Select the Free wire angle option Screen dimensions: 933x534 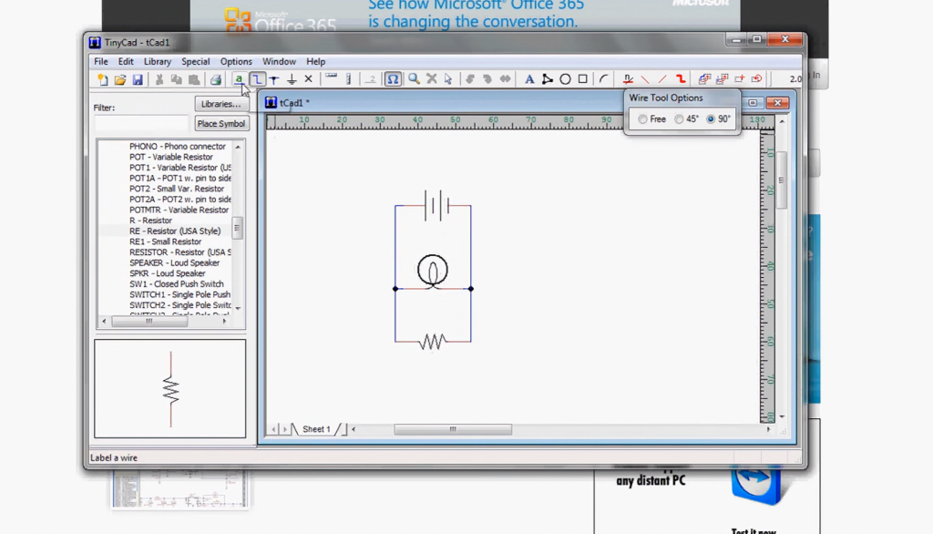645,118
